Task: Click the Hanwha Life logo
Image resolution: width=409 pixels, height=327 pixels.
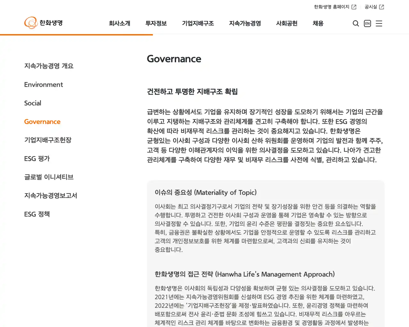Action: click(x=44, y=23)
